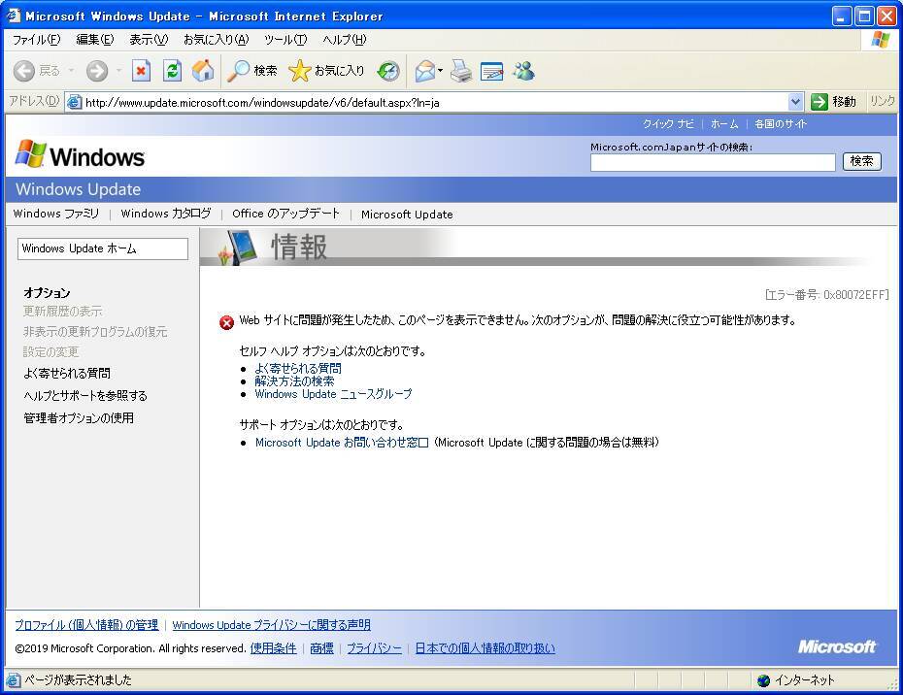Click the status bar page icon
Viewport: 903px width, 695px height.
(x=14, y=680)
